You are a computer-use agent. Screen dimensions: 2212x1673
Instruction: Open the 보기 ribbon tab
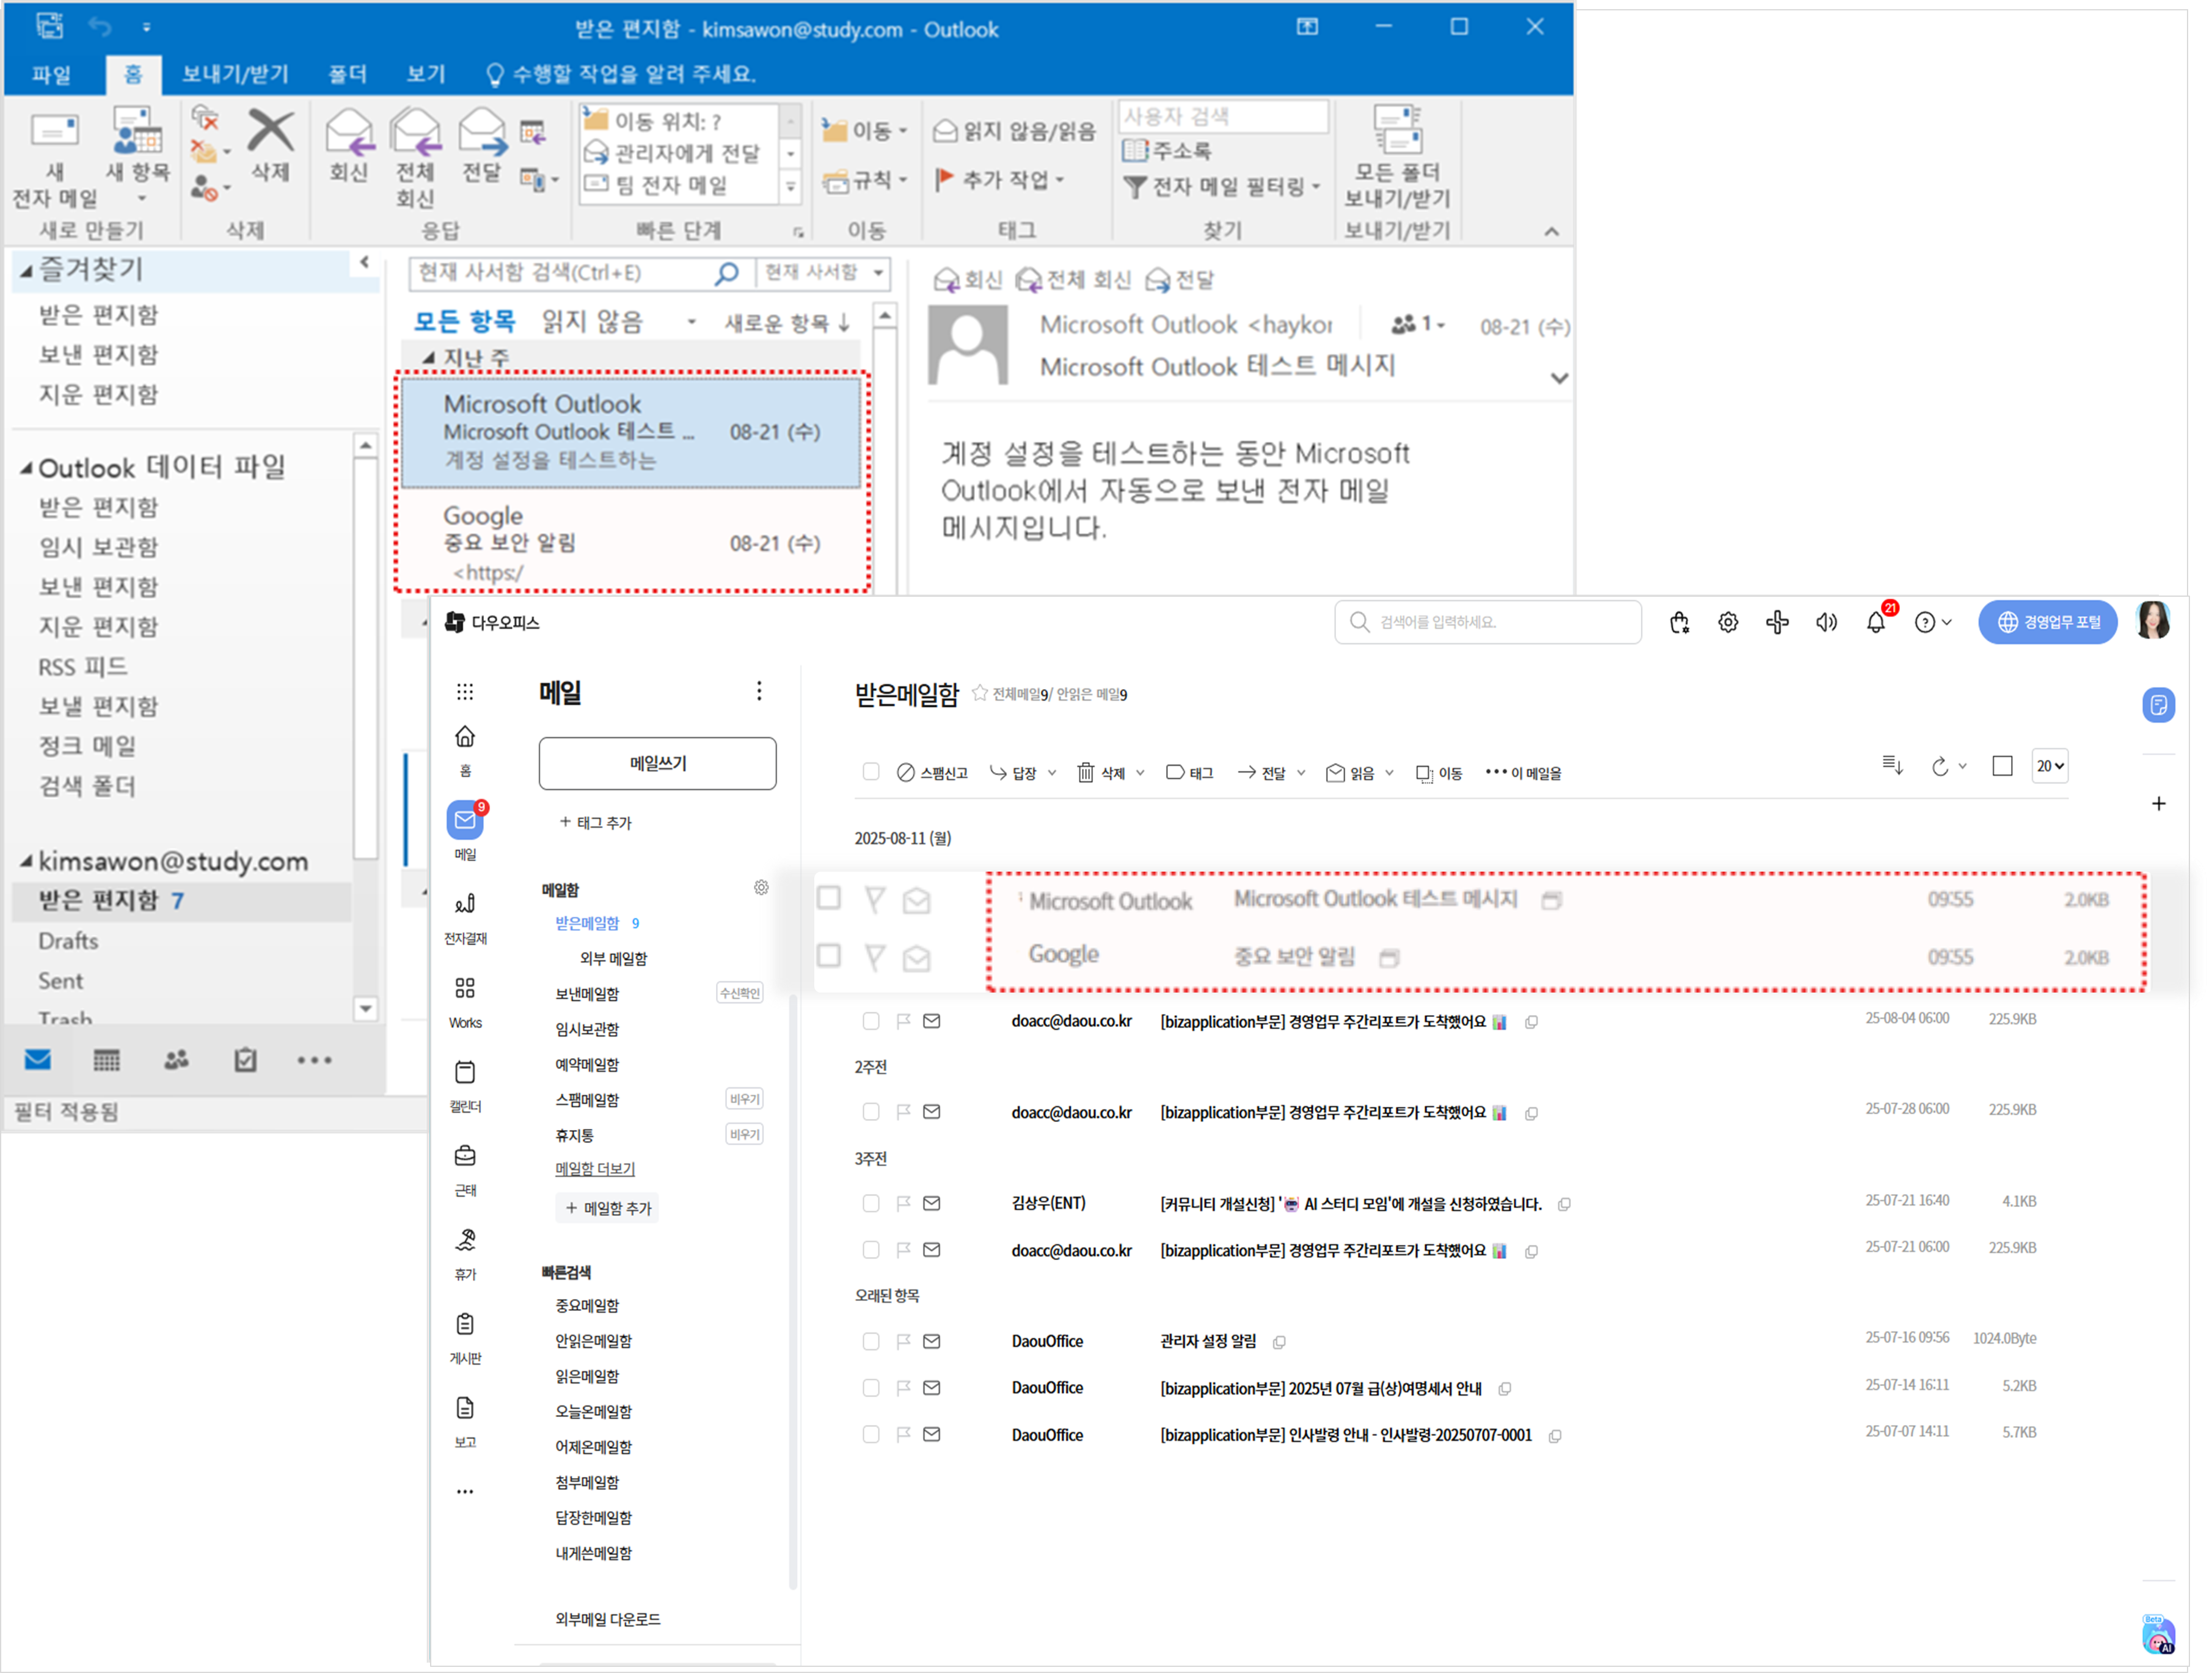pos(426,74)
